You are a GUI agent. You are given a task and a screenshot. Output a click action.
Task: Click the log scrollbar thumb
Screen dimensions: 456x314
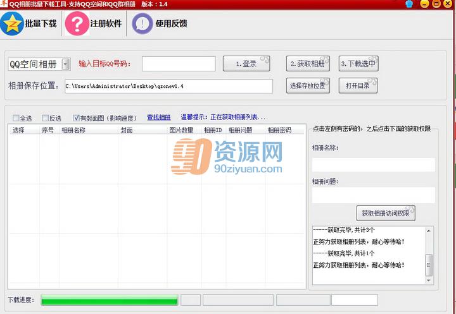[429, 265]
